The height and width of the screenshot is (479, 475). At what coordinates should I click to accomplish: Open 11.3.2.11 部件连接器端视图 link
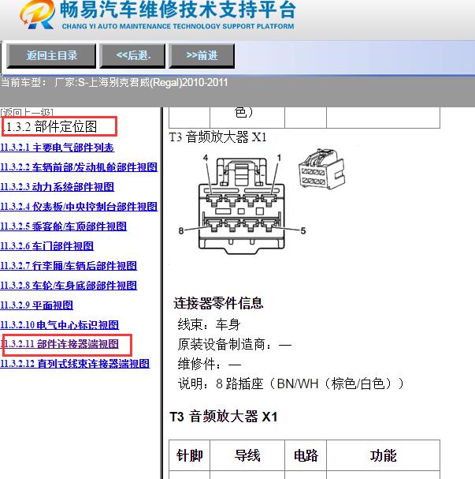pyautogui.click(x=59, y=344)
